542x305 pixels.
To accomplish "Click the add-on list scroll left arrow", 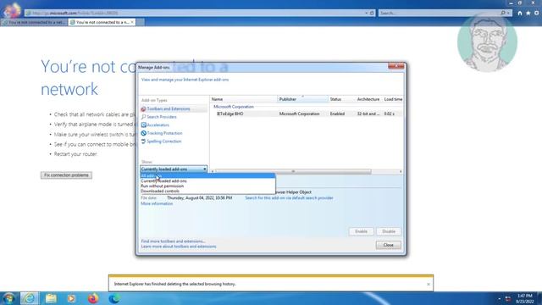I will [213, 171].
